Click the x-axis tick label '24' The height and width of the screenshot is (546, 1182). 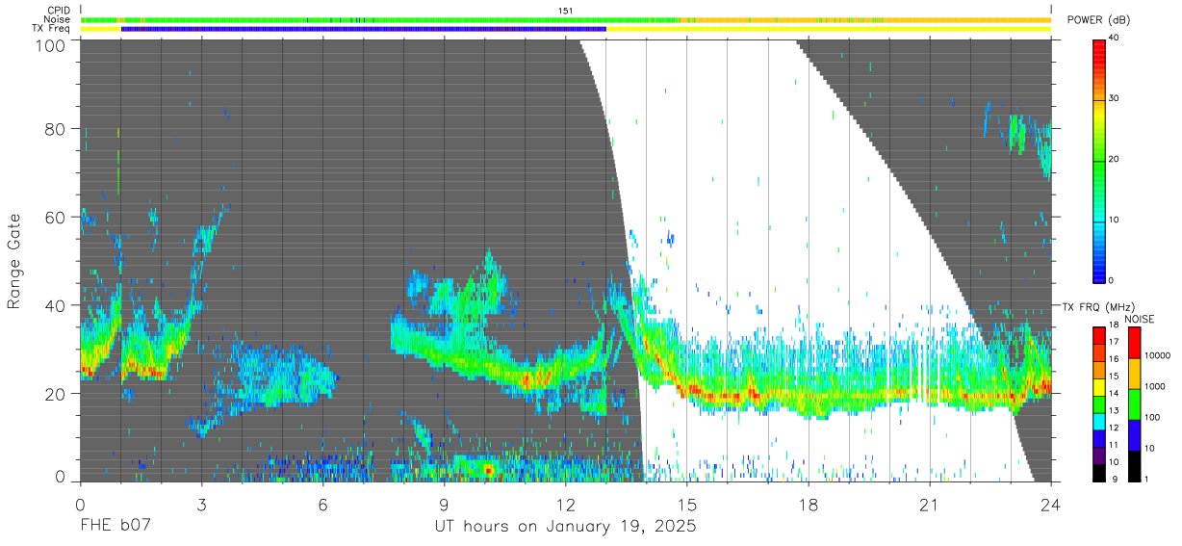pyautogui.click(x=1051, y=504)
